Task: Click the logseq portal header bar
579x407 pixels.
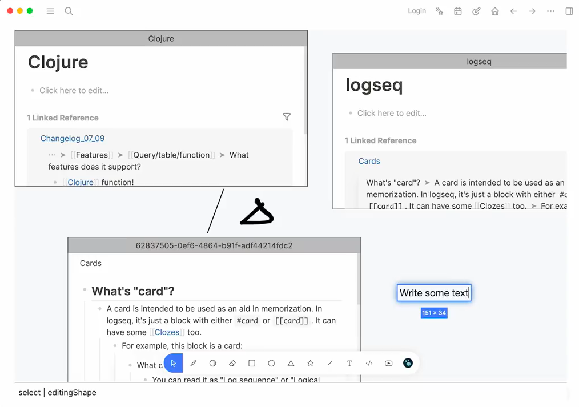Action: tap(450, 61)
